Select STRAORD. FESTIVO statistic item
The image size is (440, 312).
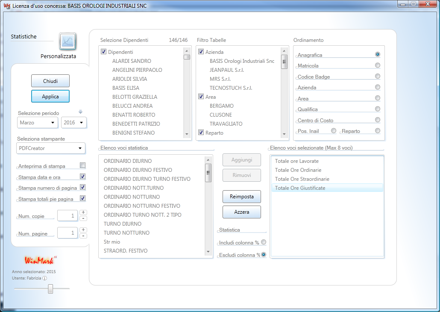(126, 251)
